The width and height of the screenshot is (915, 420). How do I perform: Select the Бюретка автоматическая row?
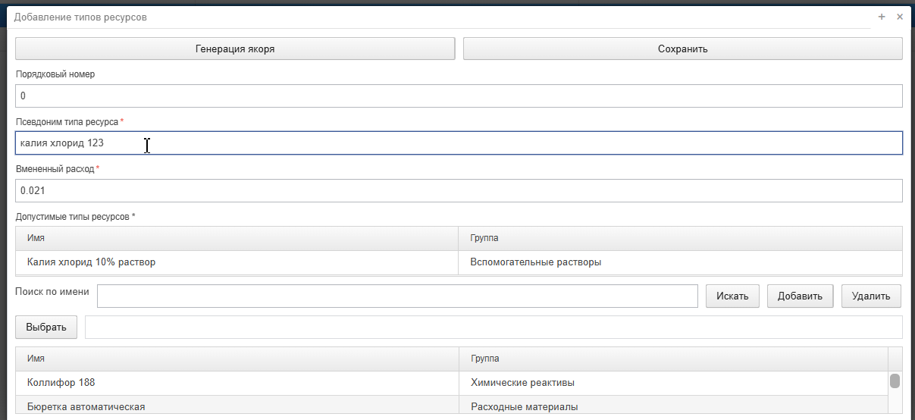[x=452, y=406]
